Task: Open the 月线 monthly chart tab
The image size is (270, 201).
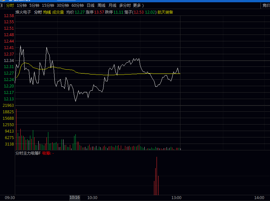Action: click(112, 5)
